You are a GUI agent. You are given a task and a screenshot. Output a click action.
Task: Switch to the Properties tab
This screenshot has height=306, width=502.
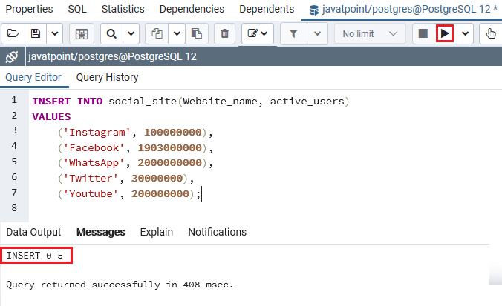tap(29, 10)
